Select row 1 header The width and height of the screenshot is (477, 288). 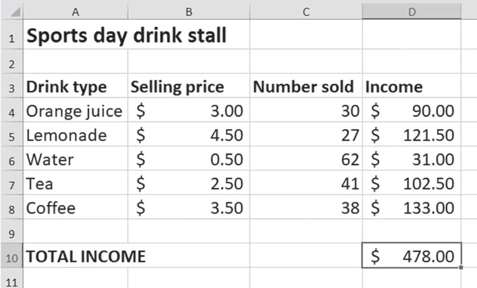click(x=11, y=38)
